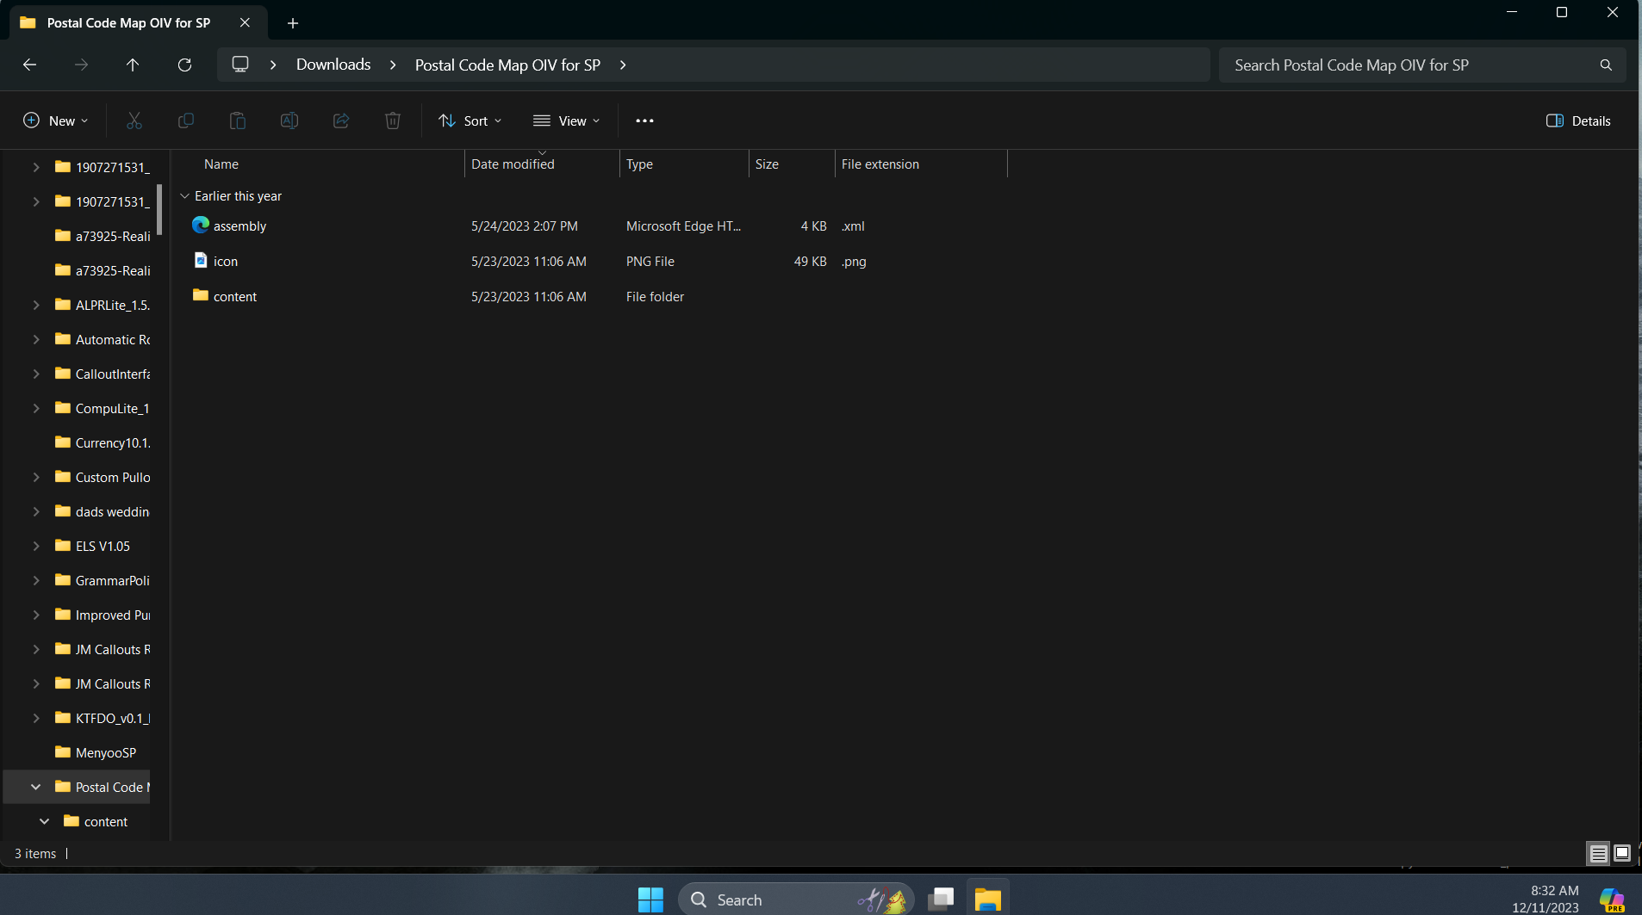Open the New item button
The height and width of the screenshot is (915, 1642).
coord(56,121)
